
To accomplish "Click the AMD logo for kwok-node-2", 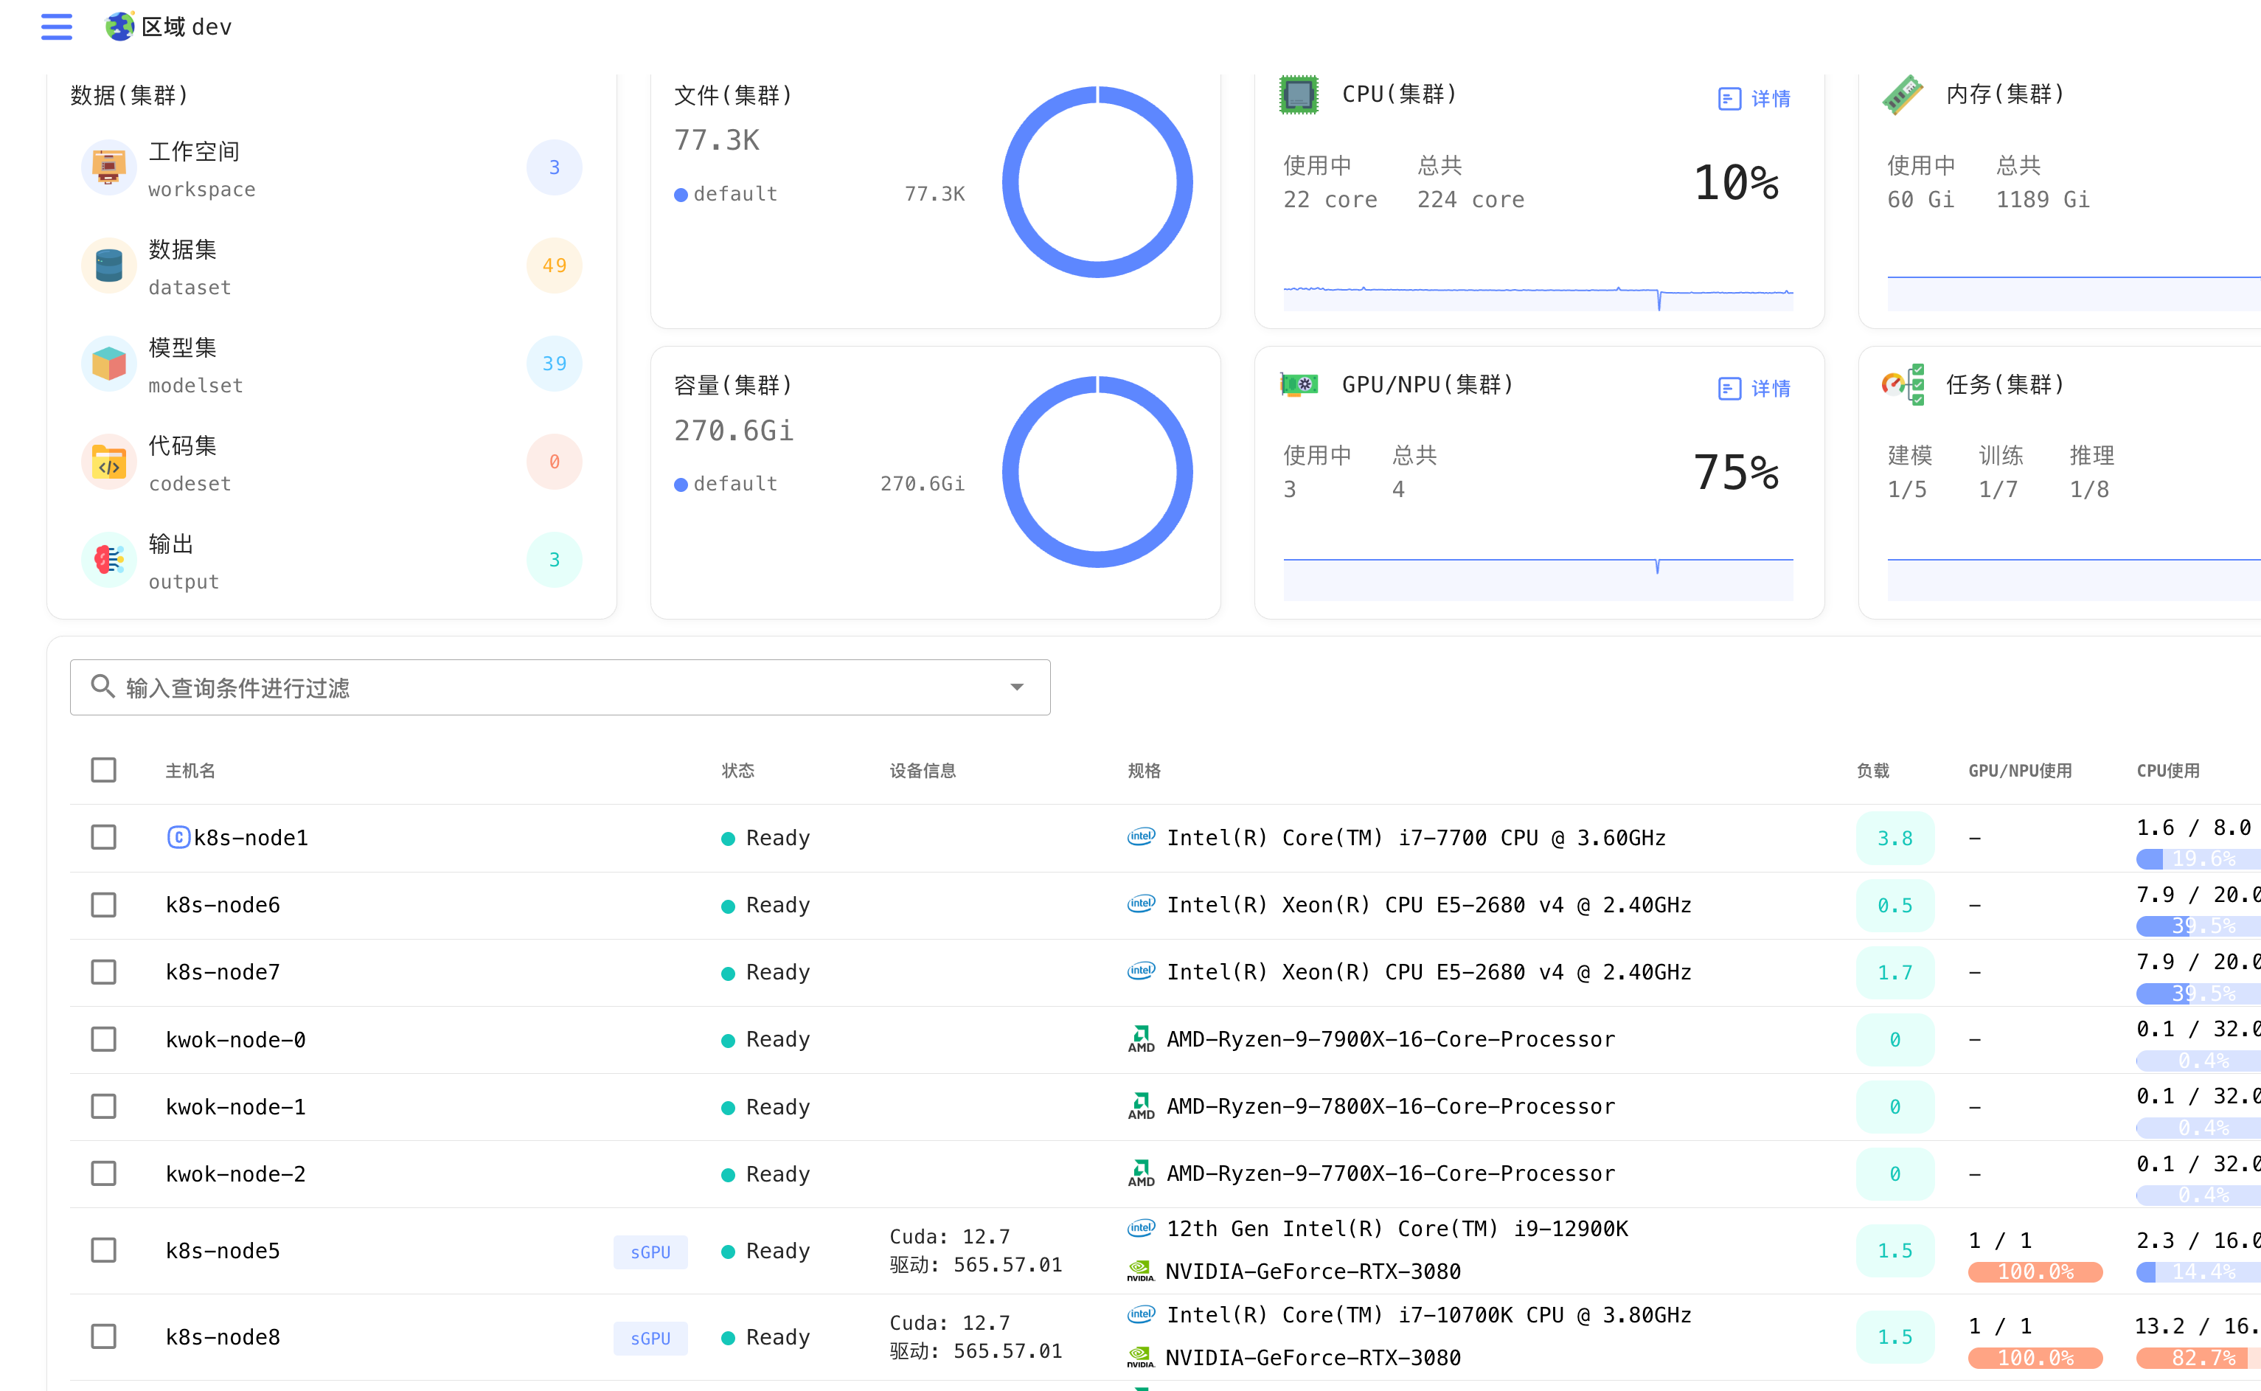I will point(1141,1173).
